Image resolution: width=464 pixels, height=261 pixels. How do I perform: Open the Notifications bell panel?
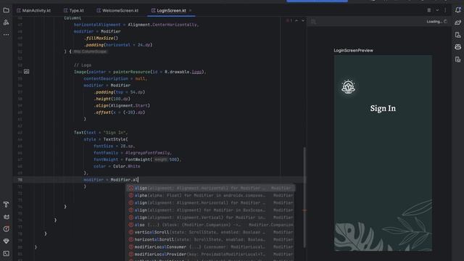coord(457,10)
